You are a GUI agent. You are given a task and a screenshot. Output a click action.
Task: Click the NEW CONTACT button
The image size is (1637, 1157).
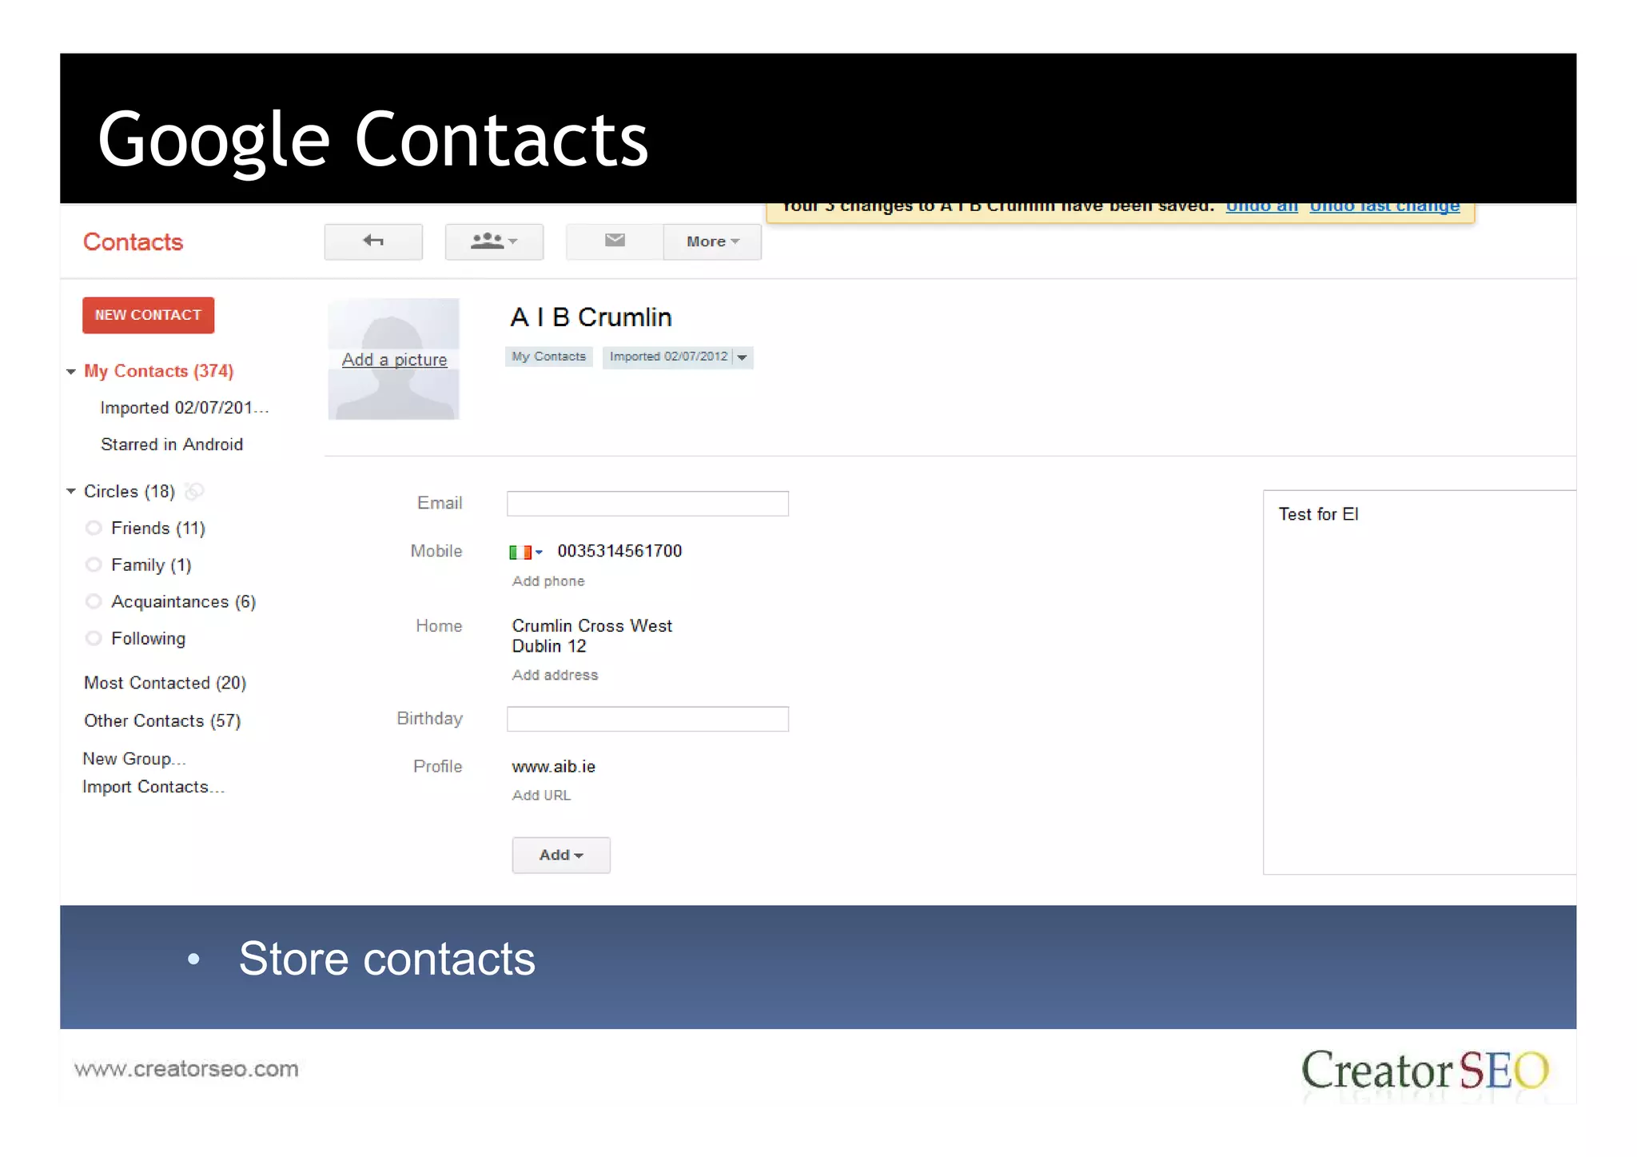148,315
